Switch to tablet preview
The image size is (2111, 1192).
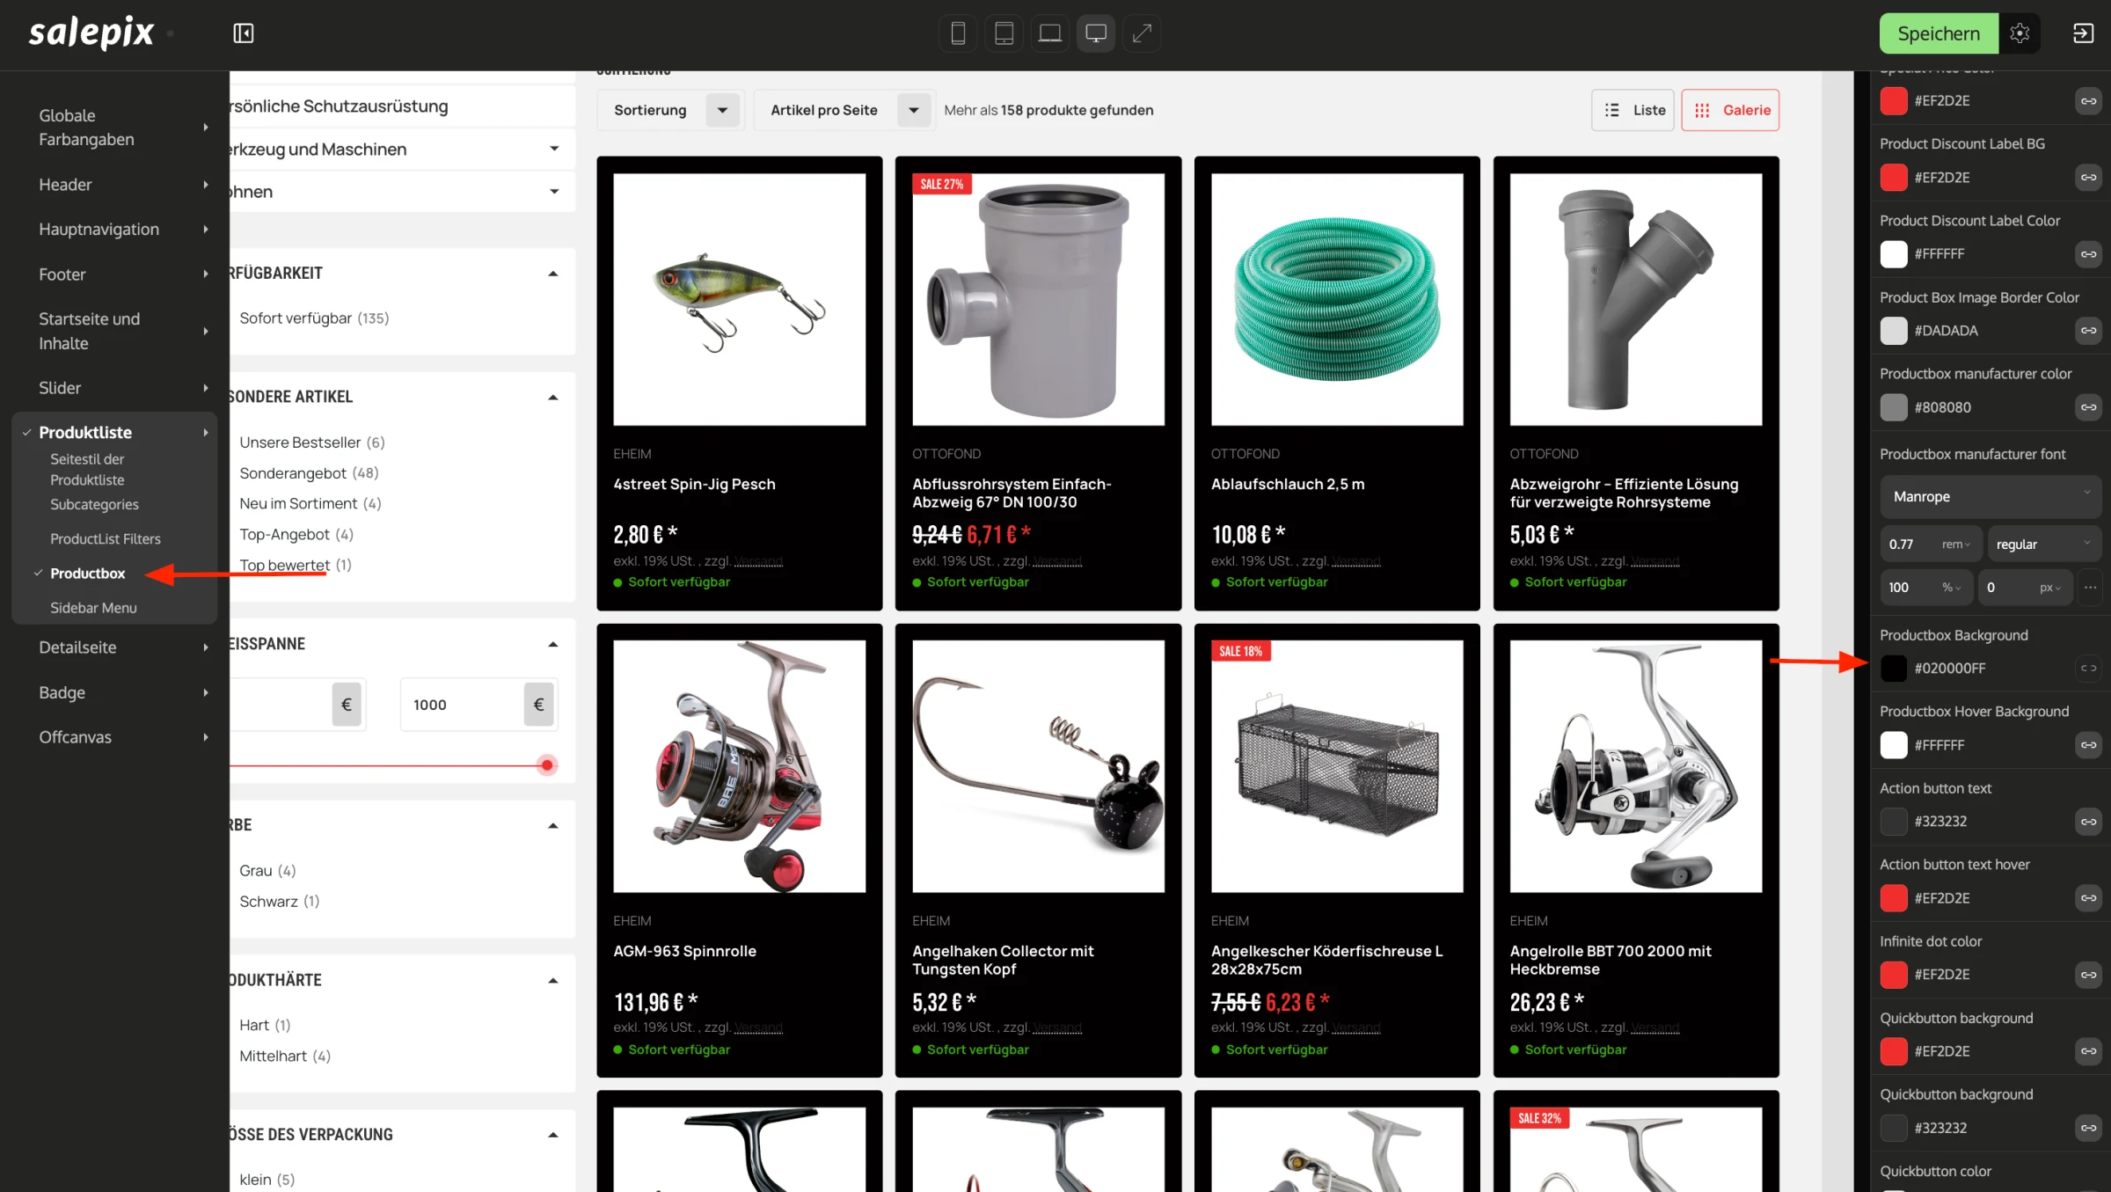click(1004, 33)
